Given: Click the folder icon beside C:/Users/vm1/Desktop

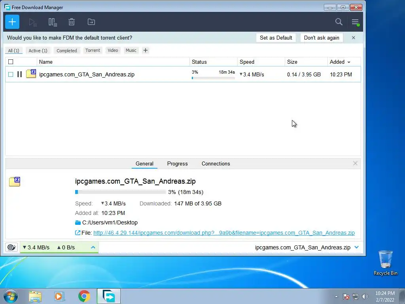Looking at the screenshot, I should pyautogui.click(x=78, y=222).
